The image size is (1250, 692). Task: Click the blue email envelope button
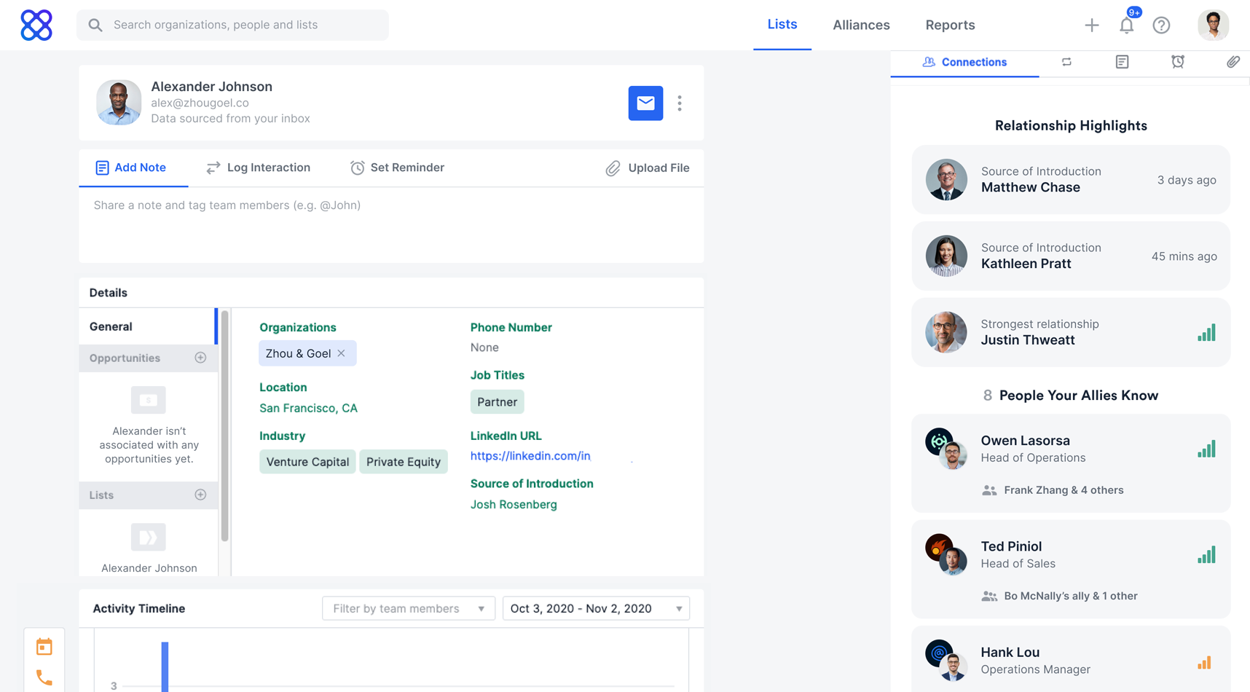point(645,103)
